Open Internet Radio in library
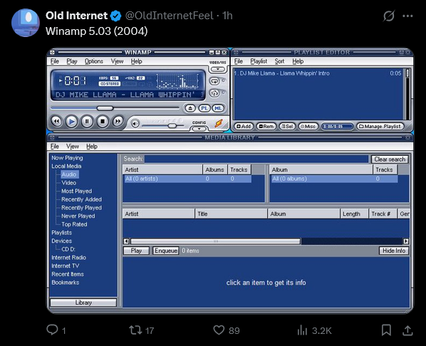426x346 pixels. pos(68,258)
